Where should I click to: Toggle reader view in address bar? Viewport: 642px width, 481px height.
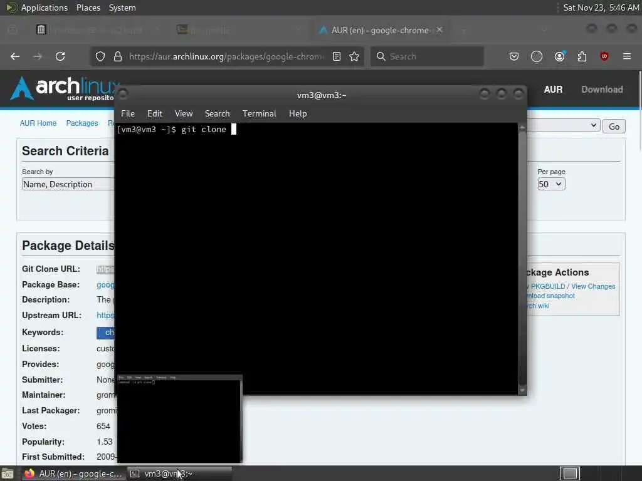pyautogui.click(x=337, y=56)
